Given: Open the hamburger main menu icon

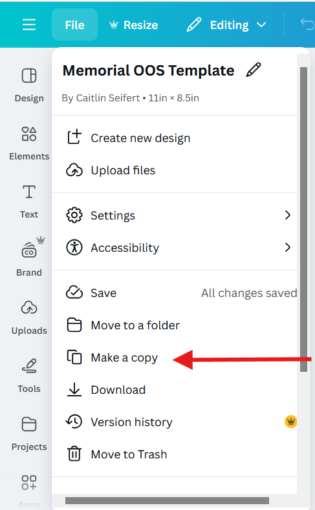Looking at the screenshot, I should (x=29, y=25).
